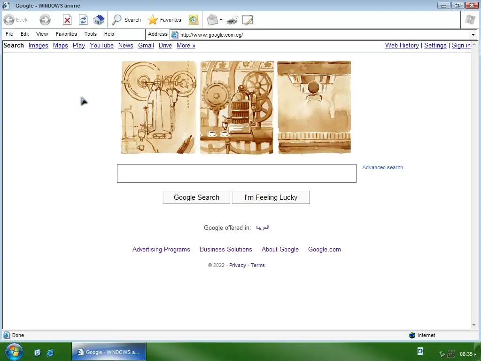
Task: Click the EN language indicator
Action: [420, 351]
